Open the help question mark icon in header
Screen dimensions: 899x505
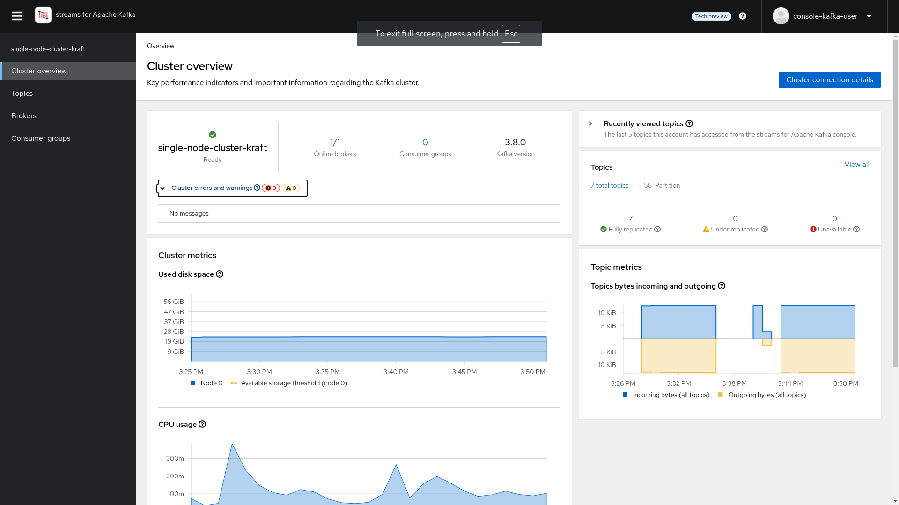[x=743, y=16]
